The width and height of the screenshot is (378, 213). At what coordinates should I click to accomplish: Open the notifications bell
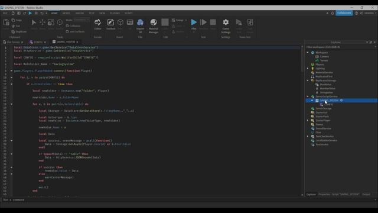coord(333,13)
